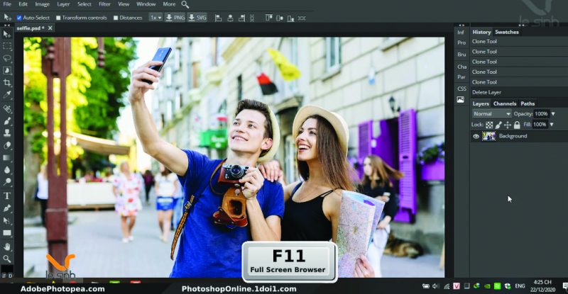This screenshot has height=294, width=568.
Task: Select the Clone Stamp tool
Action: click(x=7, y=132)
